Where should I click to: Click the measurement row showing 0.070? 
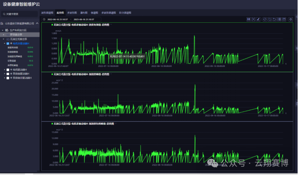pyautogui.click(x=20, y=65)
